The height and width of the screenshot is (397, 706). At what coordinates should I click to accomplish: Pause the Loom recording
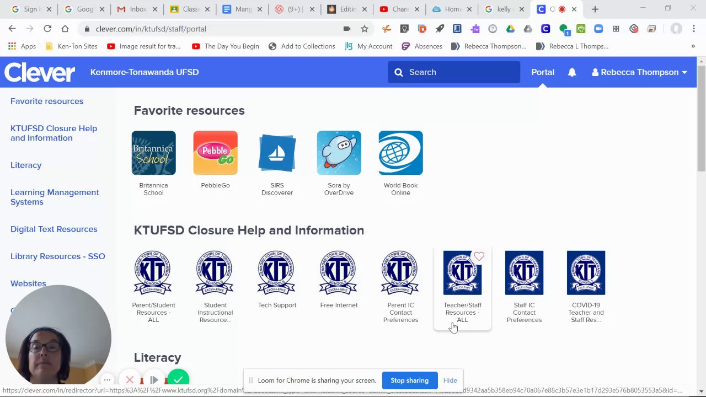(154, 379)
